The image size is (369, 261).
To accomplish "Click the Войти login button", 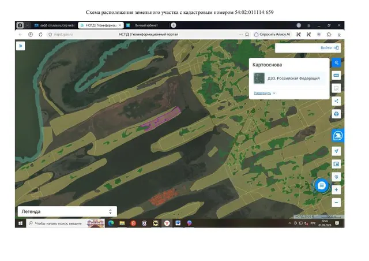I will (x=329, y=48).
